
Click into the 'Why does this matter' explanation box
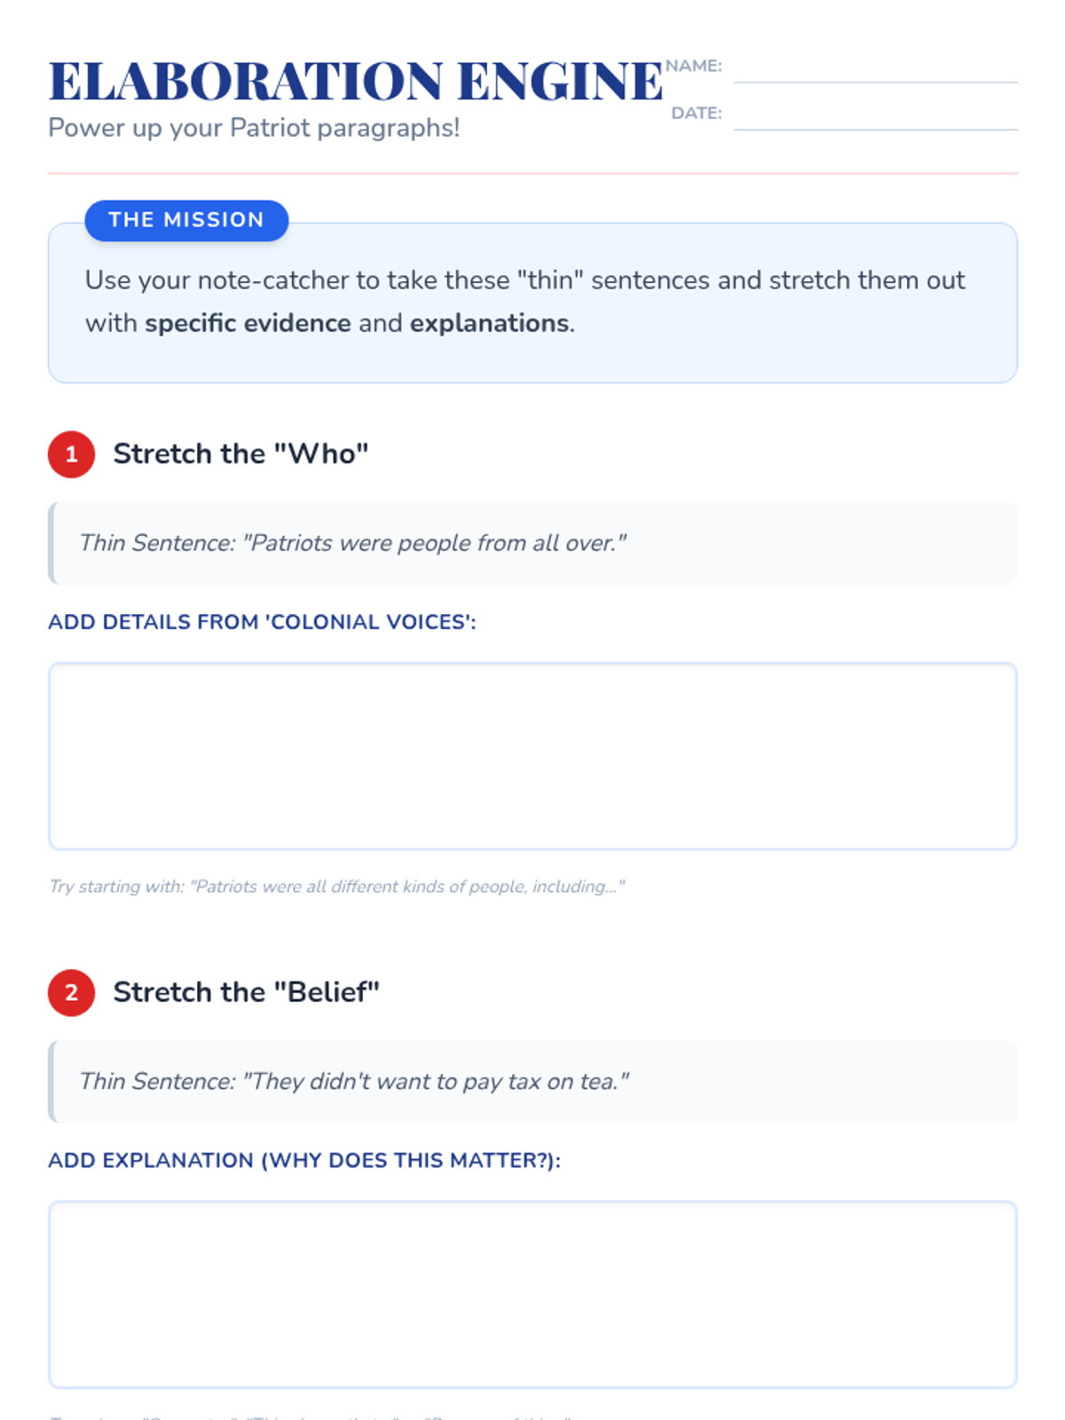point(532,1295)
